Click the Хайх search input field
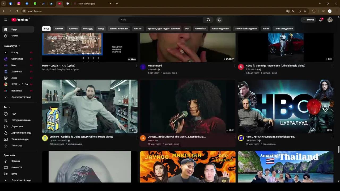 [x=161, y=20]
